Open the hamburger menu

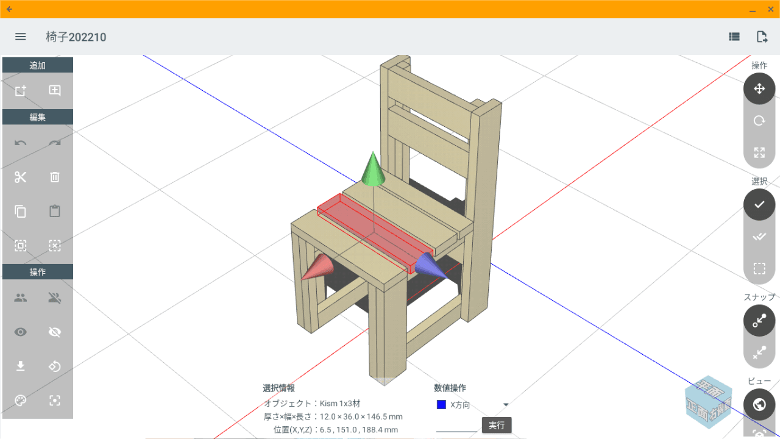point(20,37)
